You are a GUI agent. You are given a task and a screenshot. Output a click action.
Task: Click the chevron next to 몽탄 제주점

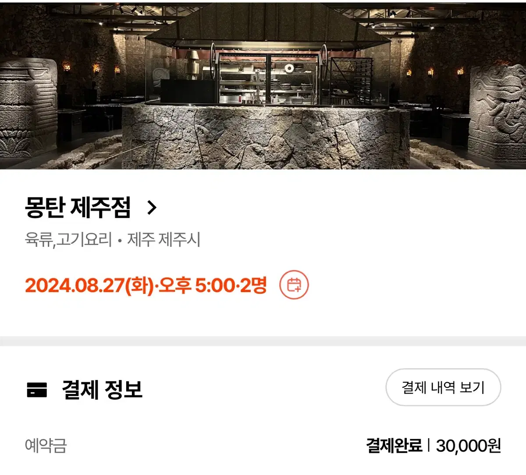pyautogui.click(x=152, y=208)
